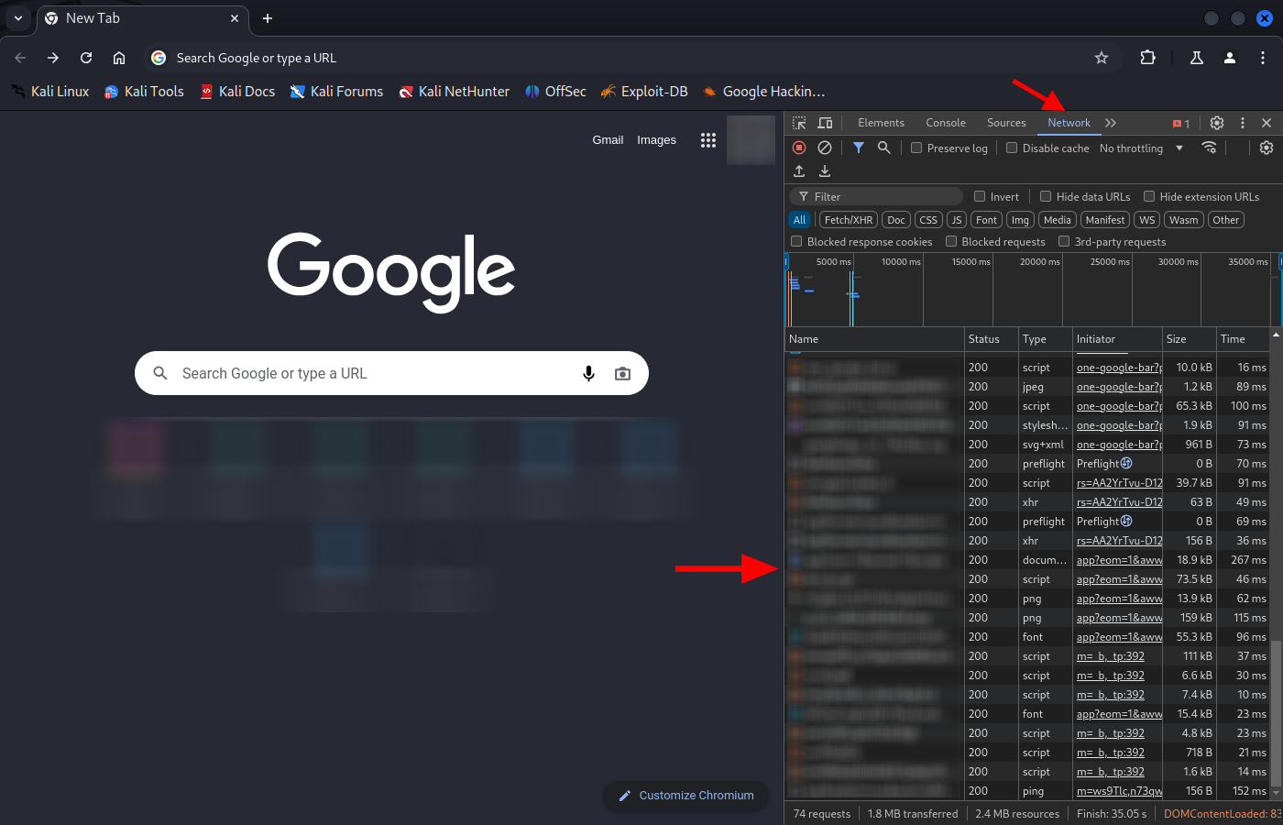Click the Customize Chromium button
Screen dimensions: 1283x825
(x=685, y=796)
